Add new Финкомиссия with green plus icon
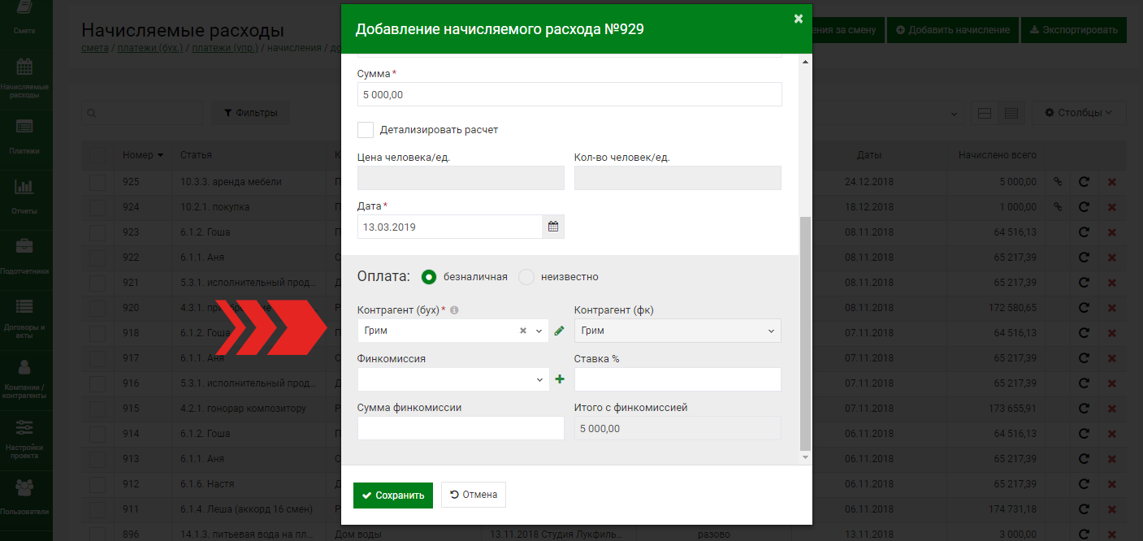1143x541 pixels. tap(559, 379)
